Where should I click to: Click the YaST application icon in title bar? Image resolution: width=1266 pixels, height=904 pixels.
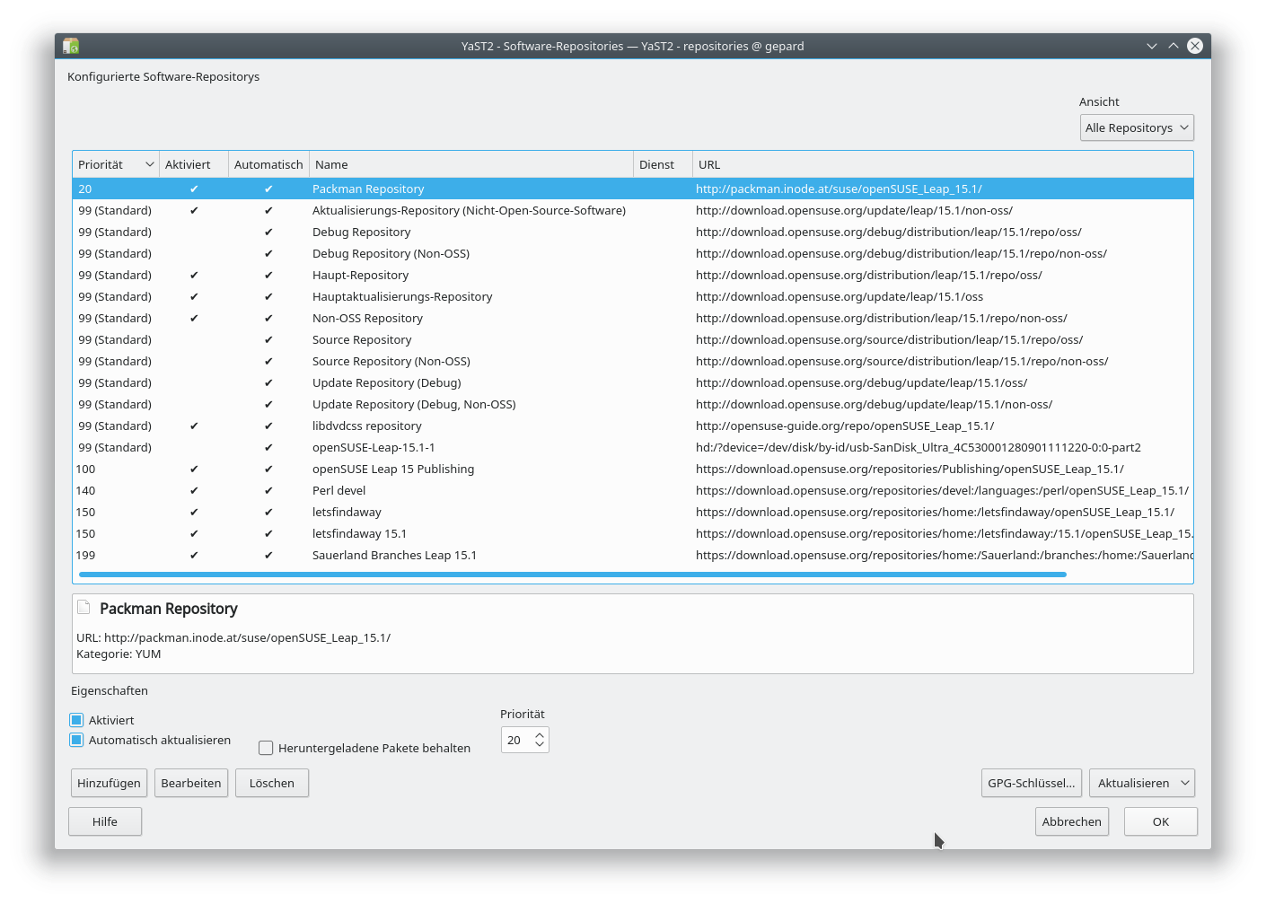(x=71, y=46)
